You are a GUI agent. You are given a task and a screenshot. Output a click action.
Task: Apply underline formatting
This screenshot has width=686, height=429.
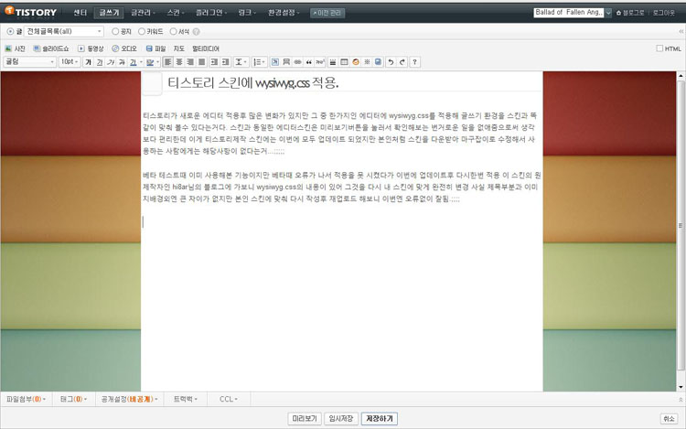pos(100,62)
